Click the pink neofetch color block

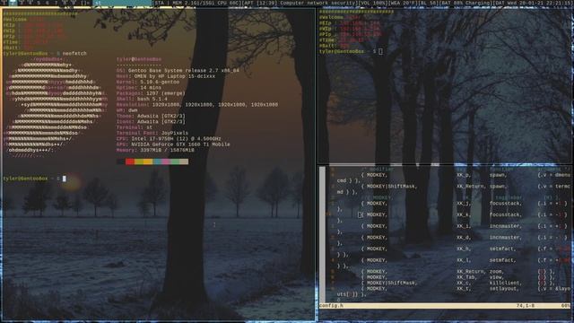(166, 161)
